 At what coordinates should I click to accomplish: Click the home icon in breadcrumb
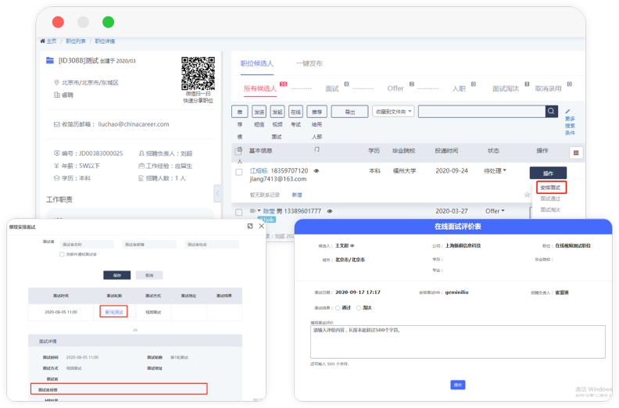click(x=43, y=41)
